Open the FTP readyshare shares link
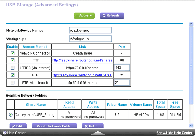The width and height of the screenshot is (195, 136). tap(82, 75)
